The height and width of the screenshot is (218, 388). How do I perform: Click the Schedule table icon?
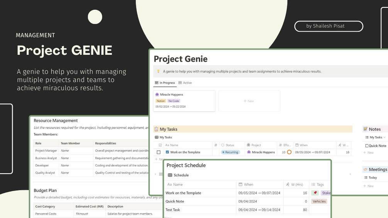click(x=170, y=175)
